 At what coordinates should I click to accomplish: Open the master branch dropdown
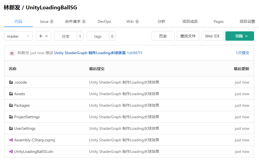(x=18, y=36)
